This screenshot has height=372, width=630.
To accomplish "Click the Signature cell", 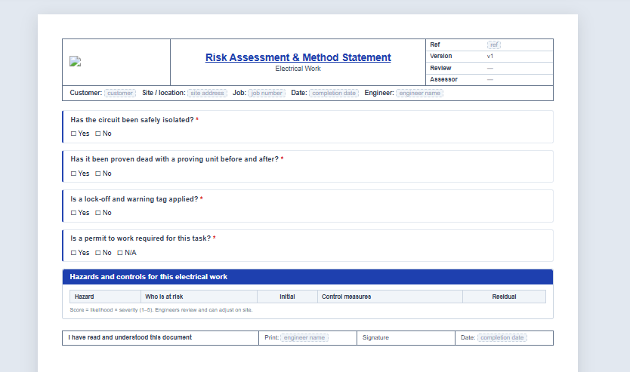I will click(406, 338).
